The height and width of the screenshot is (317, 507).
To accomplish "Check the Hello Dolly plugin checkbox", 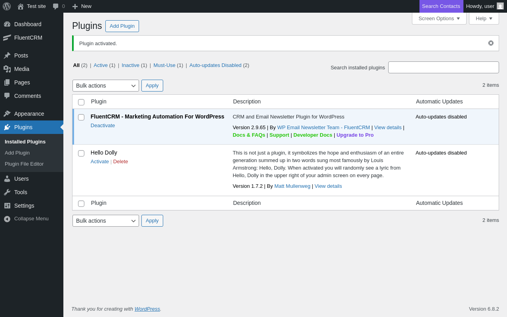I will (81, 153).
